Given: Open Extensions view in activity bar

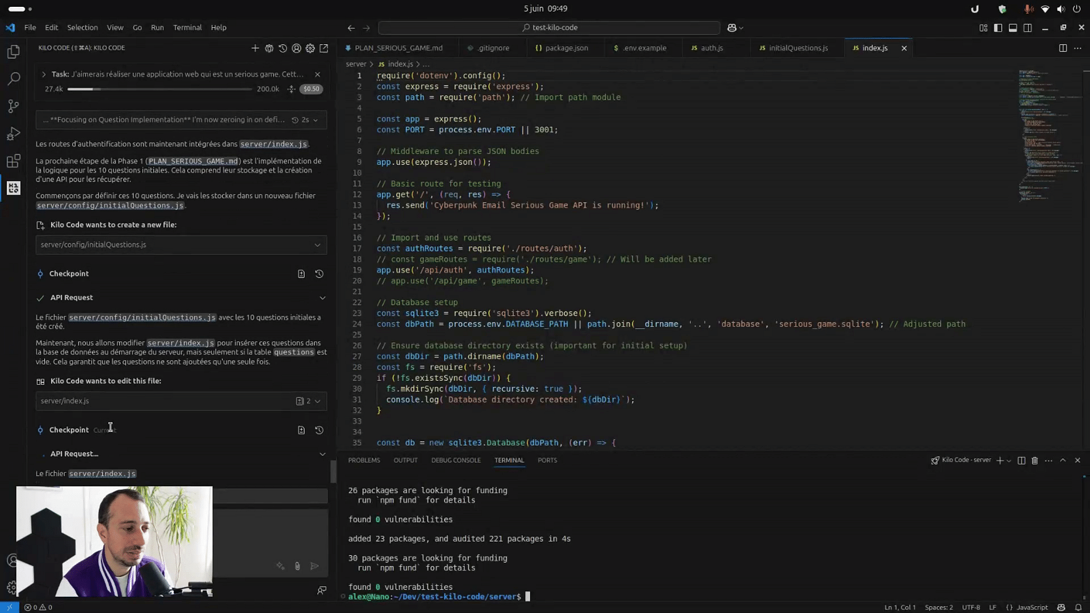Looking at the screenshot, I should pos(14,161).
